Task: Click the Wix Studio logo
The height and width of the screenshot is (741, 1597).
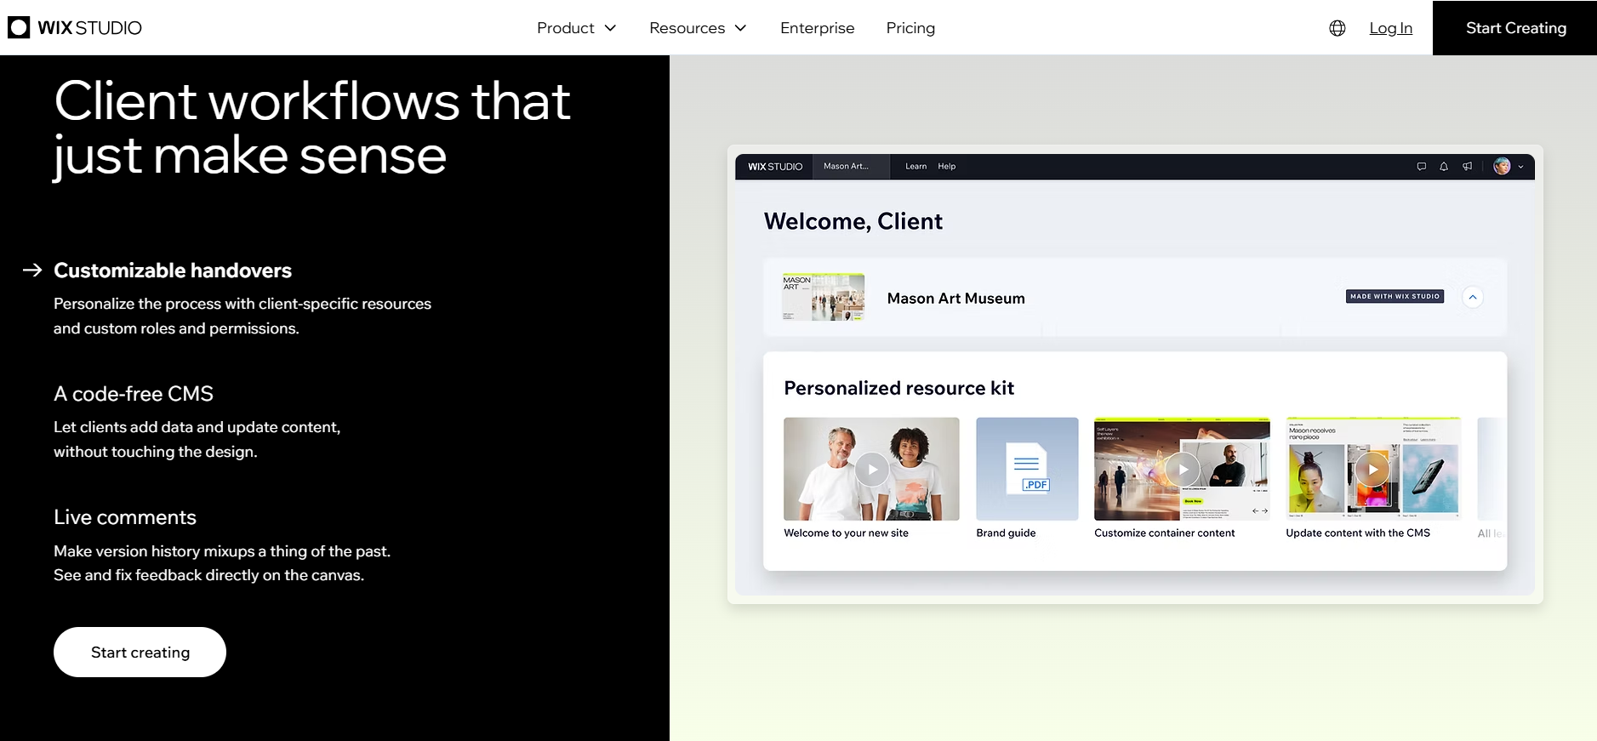Action: (x=75, y=27)
